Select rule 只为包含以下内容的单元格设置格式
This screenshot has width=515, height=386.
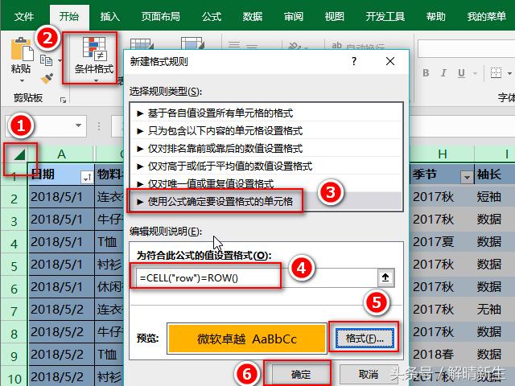pos(266,131)
